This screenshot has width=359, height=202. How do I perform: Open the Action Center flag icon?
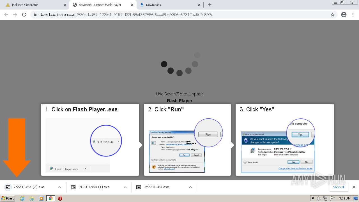pos(332,198)
